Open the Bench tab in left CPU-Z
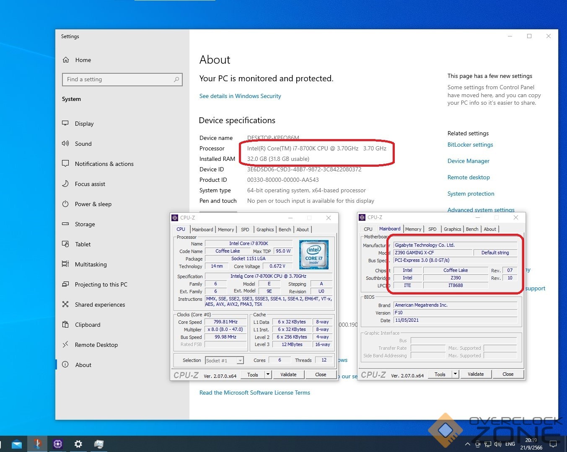Image resolution: width=567 pixels, height=452 pixels. tap(285, 230)
